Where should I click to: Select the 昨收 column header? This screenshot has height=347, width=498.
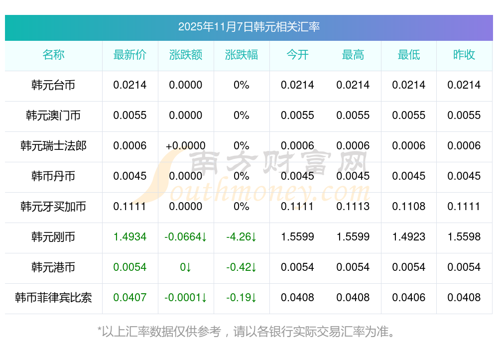pos(464,55)
